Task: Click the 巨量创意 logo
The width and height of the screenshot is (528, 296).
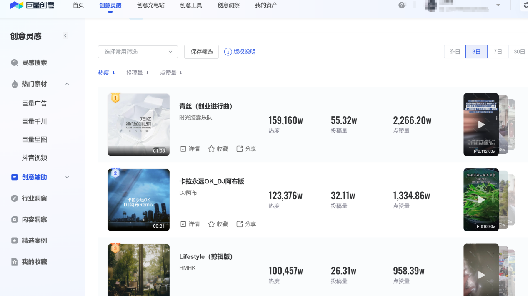Action: point(32,5)
